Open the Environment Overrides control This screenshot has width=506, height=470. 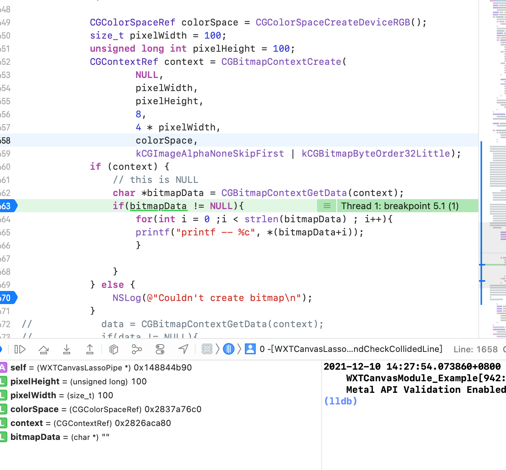[x=160, y=349]
